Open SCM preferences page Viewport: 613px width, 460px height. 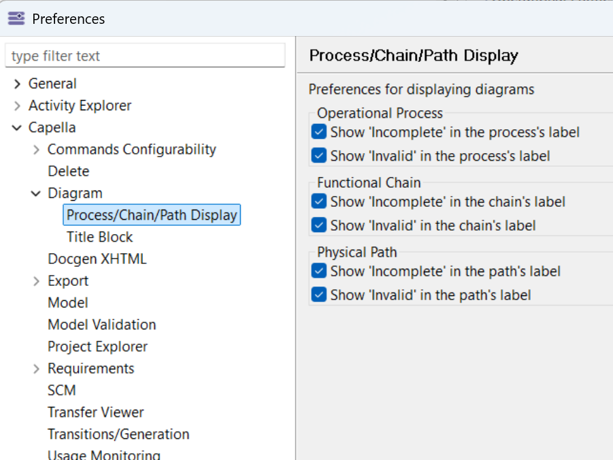tap(62, 391)
